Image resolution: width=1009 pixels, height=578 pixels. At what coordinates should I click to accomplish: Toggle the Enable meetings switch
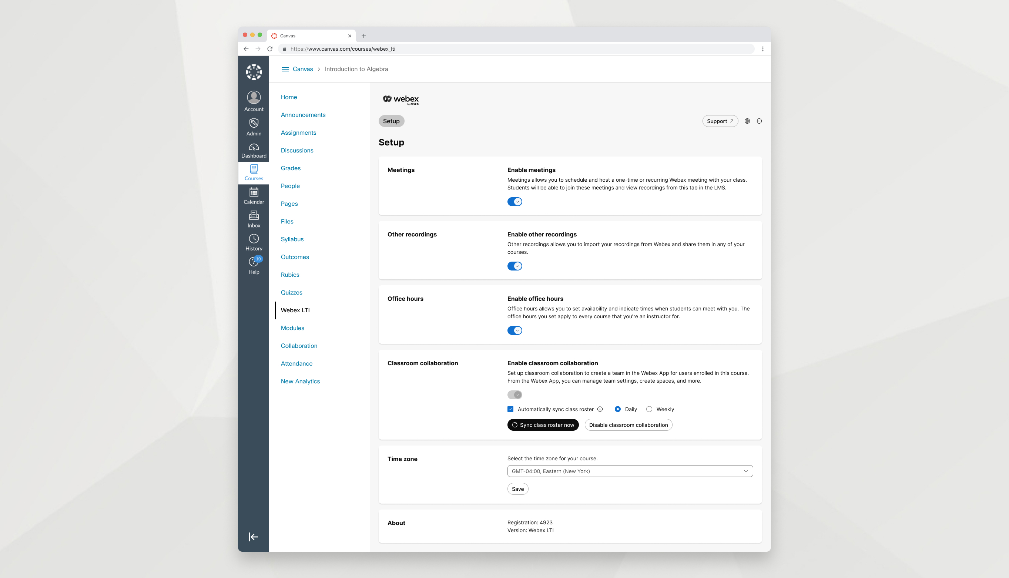[x=515, y=201]
